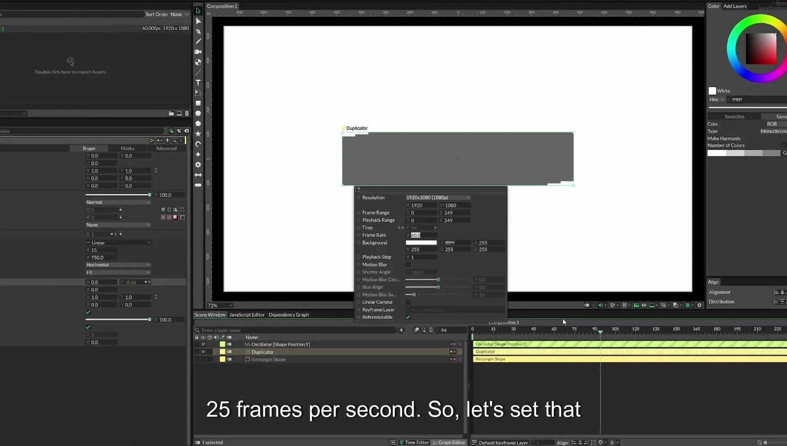Open the Resolution 1920x1080 dropdown
The image size is (787, 446).
(x=438, y=198)
